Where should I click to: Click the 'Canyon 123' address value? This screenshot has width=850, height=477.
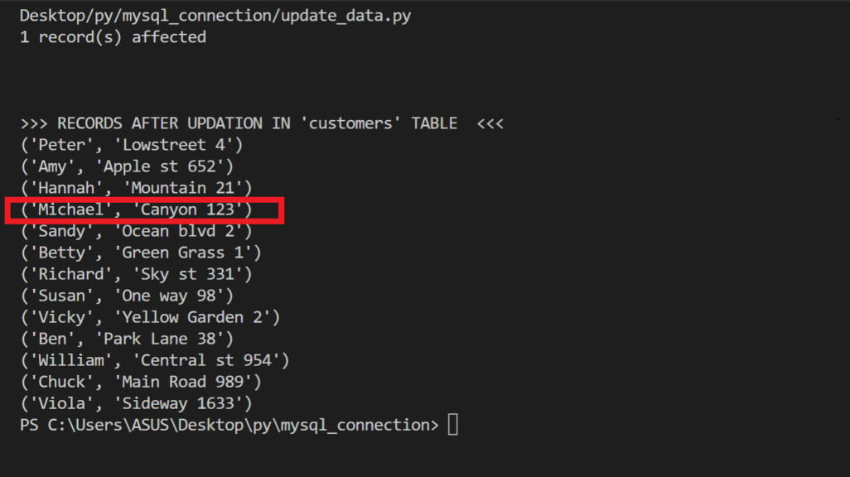pos(187,210)
